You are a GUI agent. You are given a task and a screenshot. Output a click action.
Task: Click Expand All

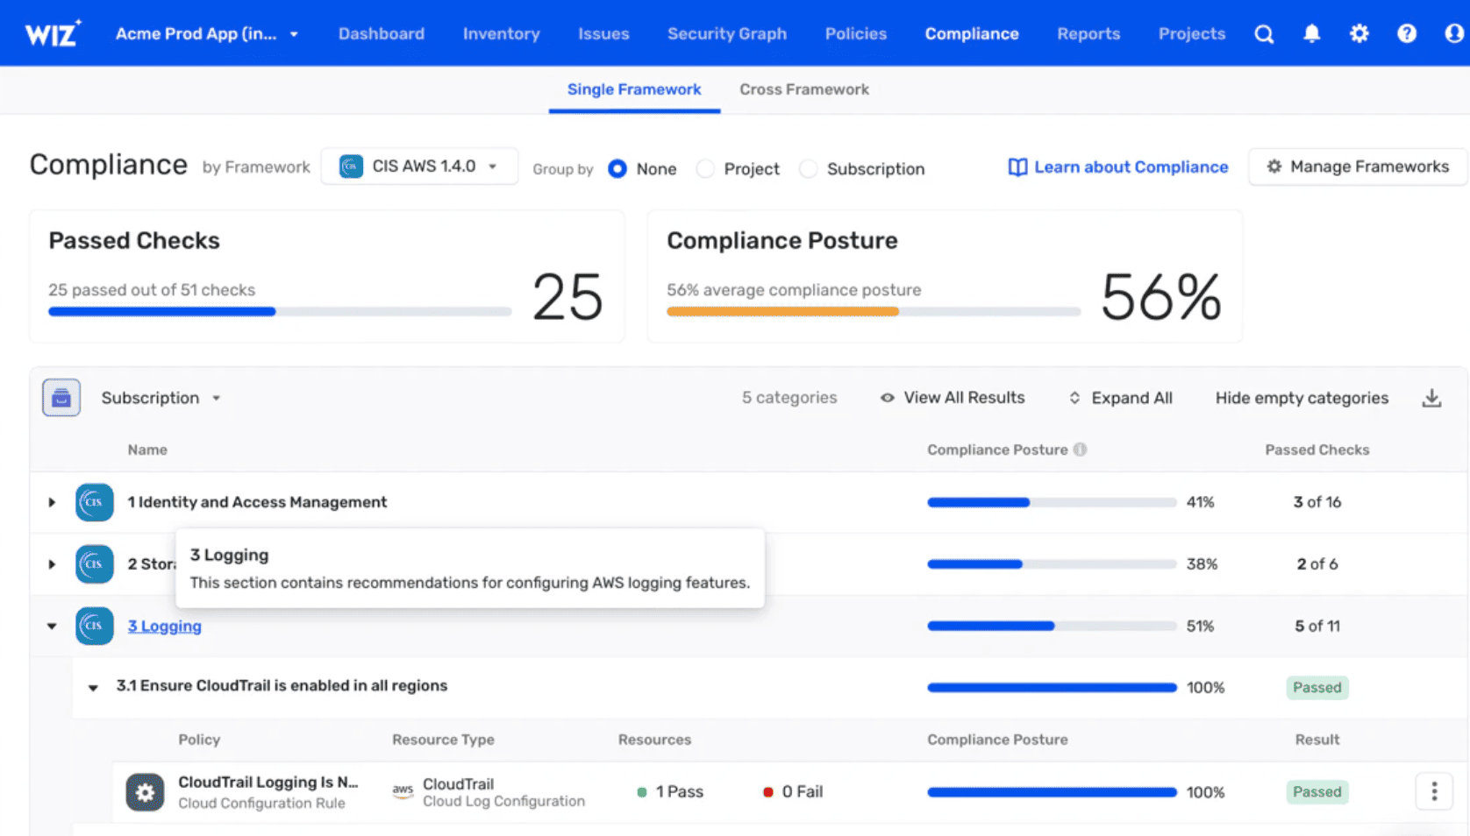tap(1131, 398)
